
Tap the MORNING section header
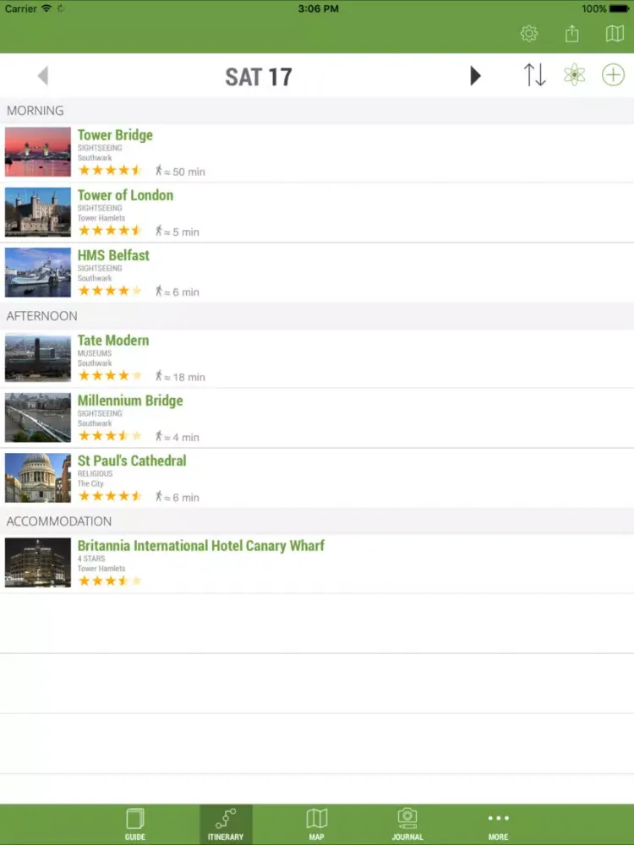click(35, 111)
